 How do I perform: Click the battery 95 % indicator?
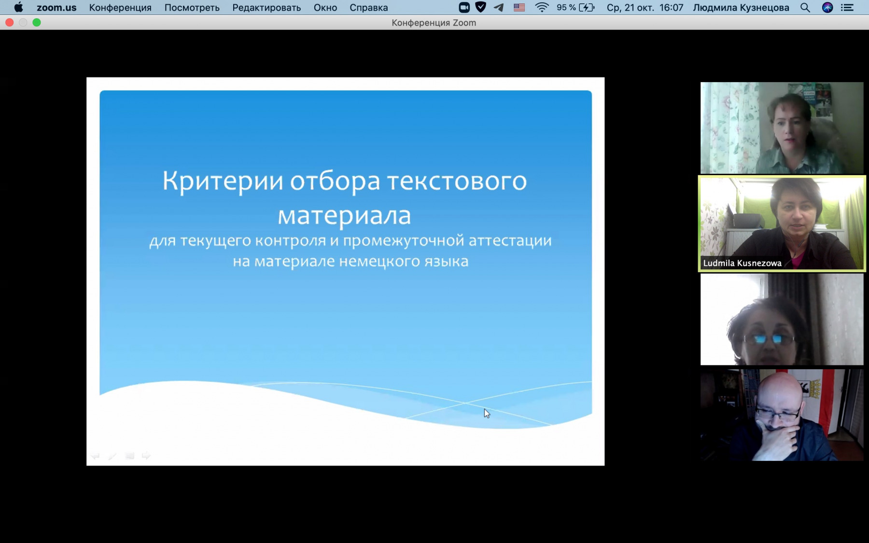[x=575, y=7]
